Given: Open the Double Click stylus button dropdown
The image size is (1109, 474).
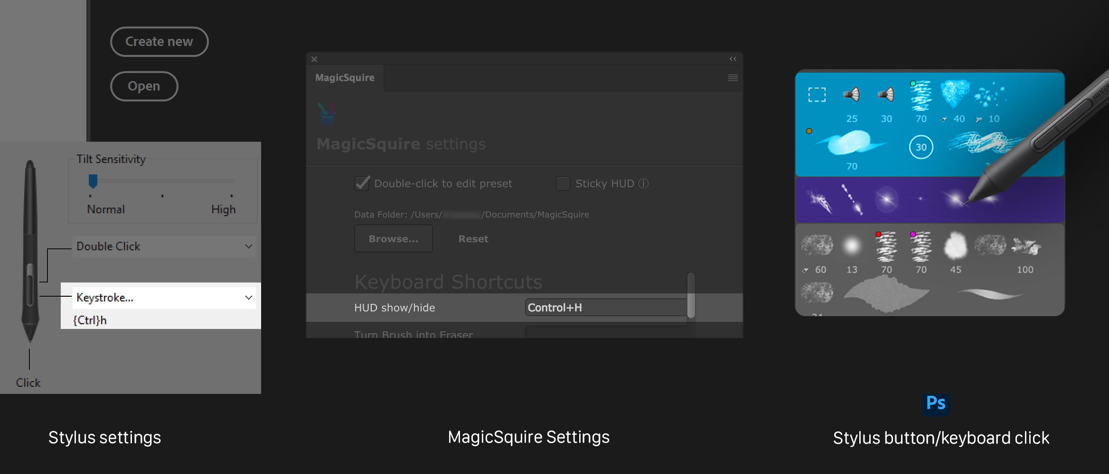Looking at the screenshot, I should click(164, 246).
